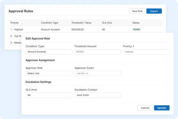Click the SLA (hrs) input showing 48
Screen dimensions: 178x119
[49, 95]
